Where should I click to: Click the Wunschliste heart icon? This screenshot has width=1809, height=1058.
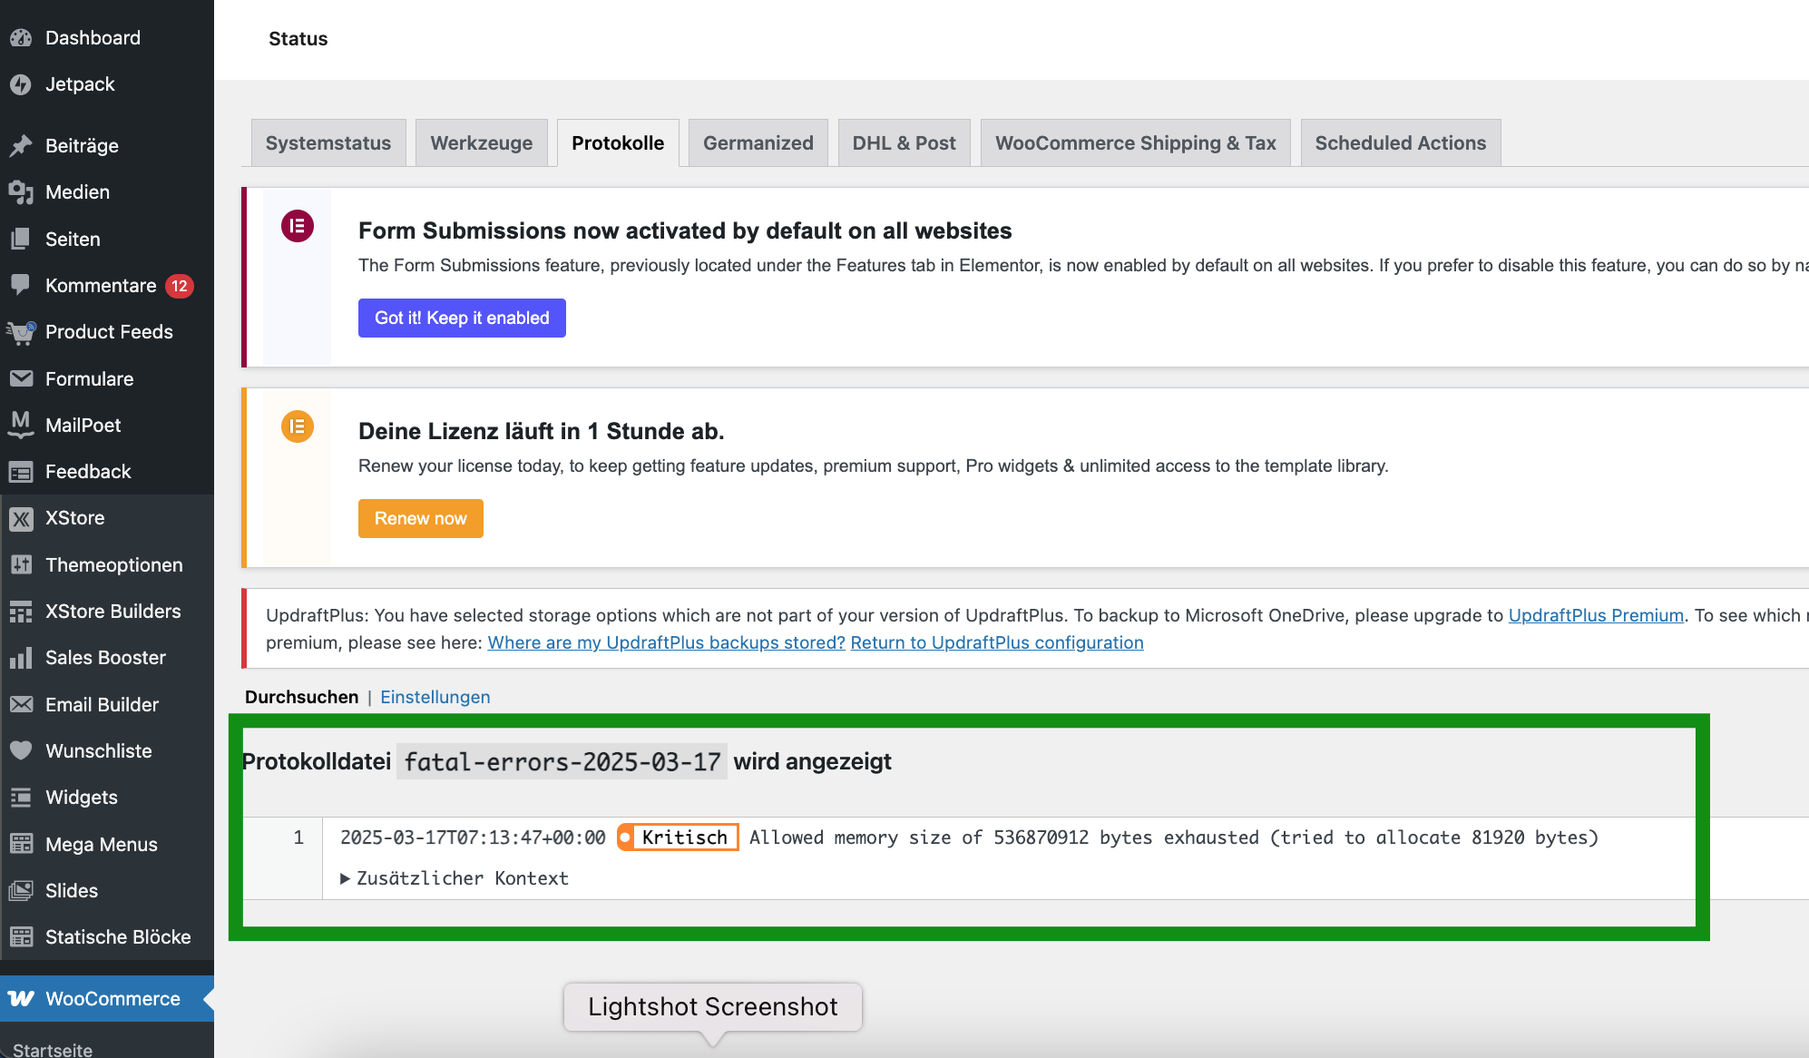[x=21, y=751]
